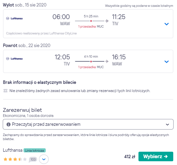Click the Lufthansa logo on the outbound flight
This screenshot has width=177, height=165.
pos(14,18)
